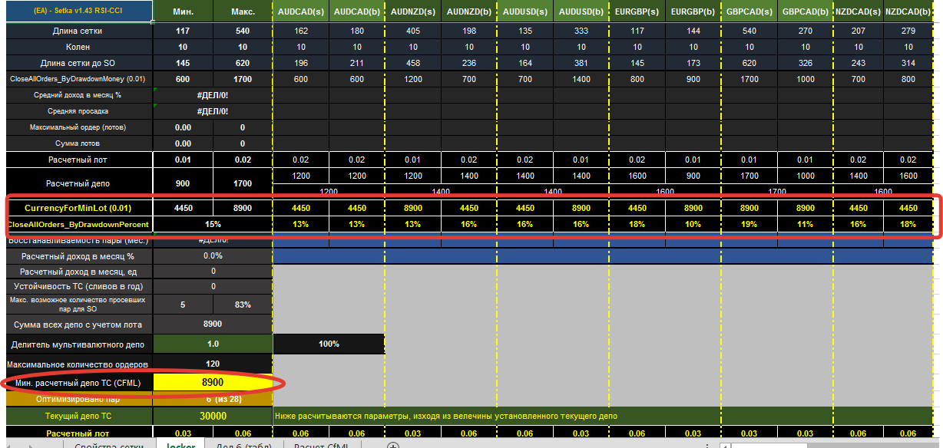Select the Устойчивость ТС (сливов в год) label
This screenshot has height=448, width=943.
click(x=79, y=286)
